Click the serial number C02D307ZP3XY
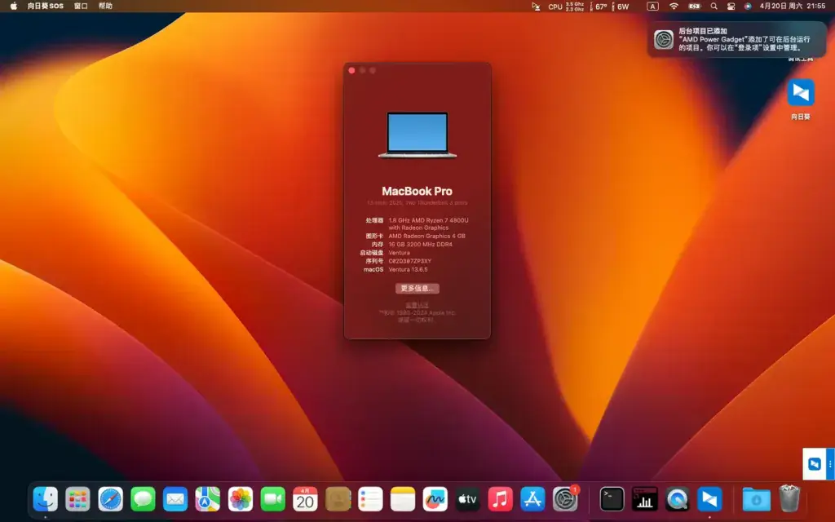 (410, 261)
